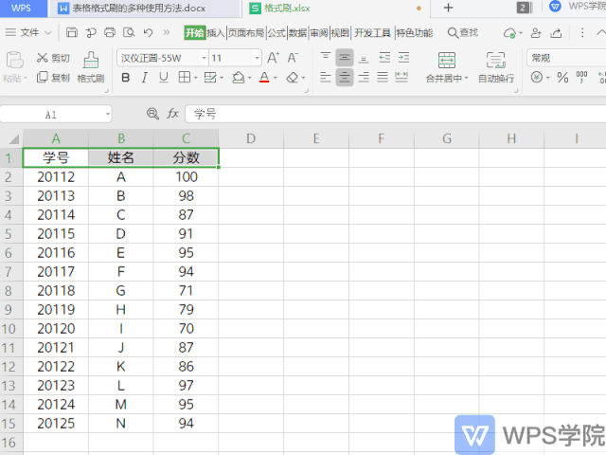Click the 特色功能 special features tab

click(415, 33)
